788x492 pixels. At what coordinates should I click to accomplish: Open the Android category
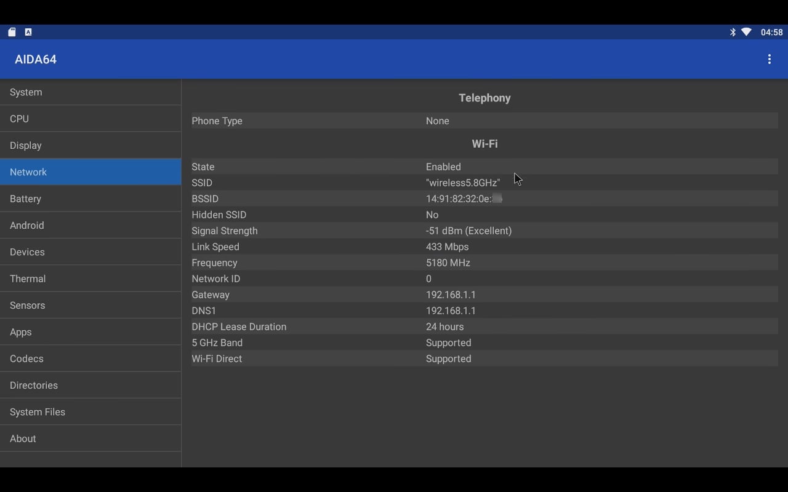click(x=90, y=225)
